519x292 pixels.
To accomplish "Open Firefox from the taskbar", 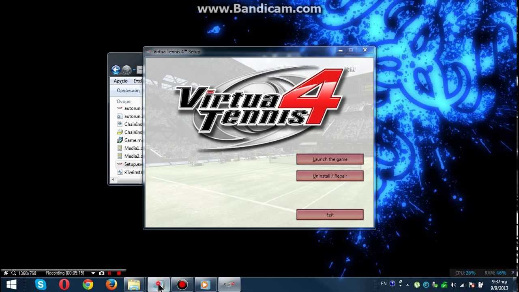I will [x=111, y=285].
